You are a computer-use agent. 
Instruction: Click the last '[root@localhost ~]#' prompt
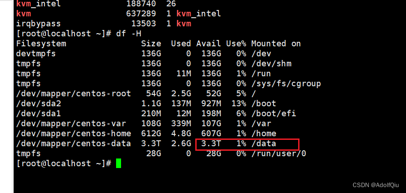pyautogui.click(x=64, y=163)
